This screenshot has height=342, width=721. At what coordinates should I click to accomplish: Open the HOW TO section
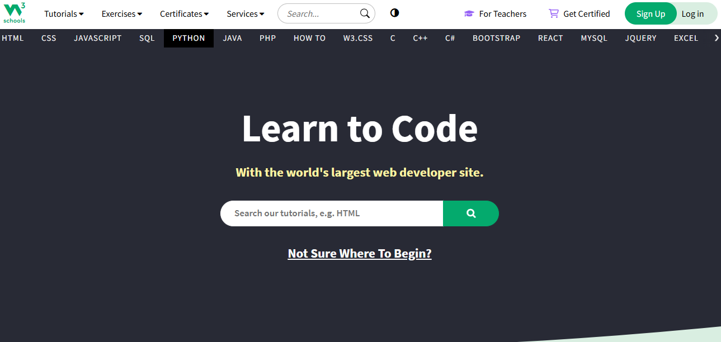[309, 38]
